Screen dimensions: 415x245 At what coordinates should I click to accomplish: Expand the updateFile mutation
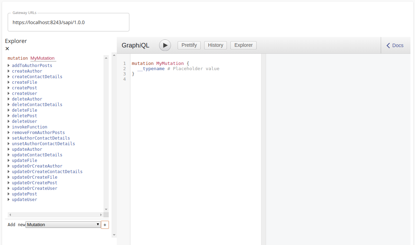[x=8, y=160]
